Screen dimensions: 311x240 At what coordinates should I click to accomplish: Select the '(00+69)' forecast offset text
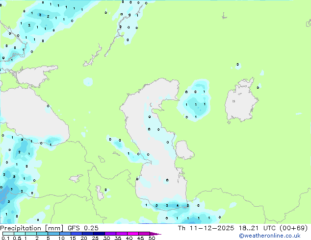pyautogui.click(x=293, y=228)
